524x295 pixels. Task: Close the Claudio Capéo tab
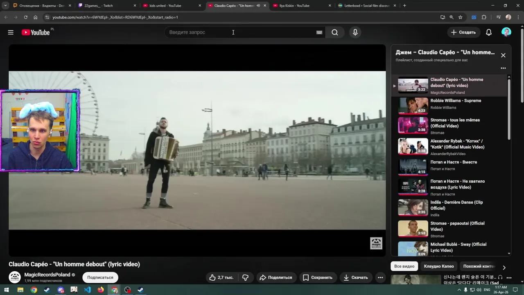265,6
